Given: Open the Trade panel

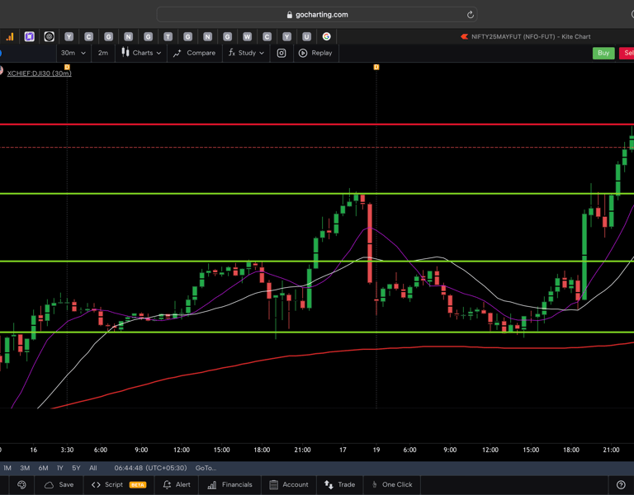Looking at the screenshot, I should click(339, 485).
